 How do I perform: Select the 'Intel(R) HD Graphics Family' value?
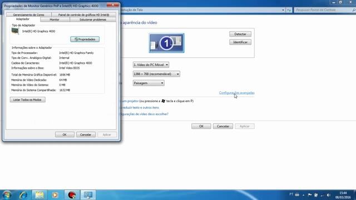[76, 53]
